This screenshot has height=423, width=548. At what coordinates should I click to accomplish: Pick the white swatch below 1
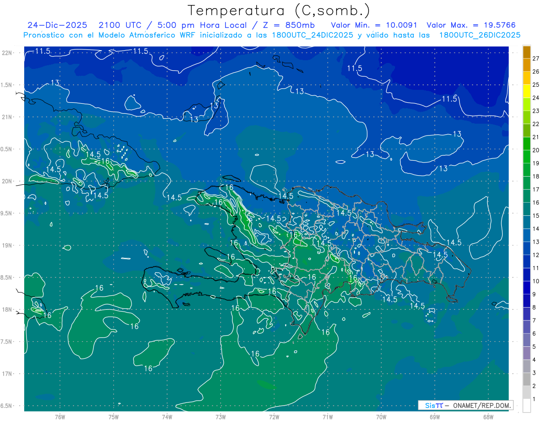point(527,406)
